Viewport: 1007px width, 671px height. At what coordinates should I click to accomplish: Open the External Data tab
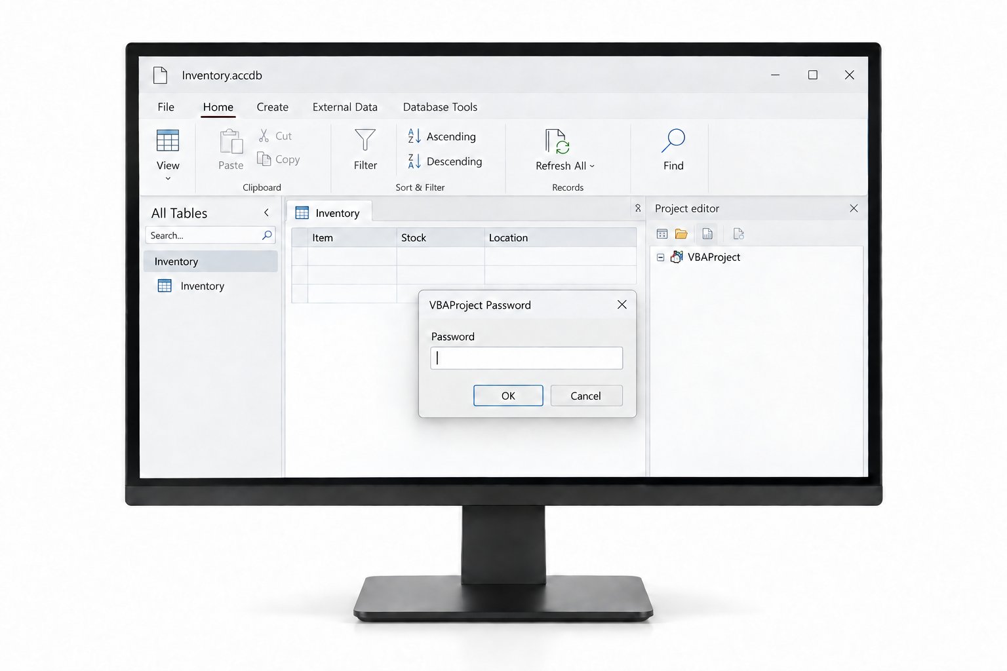[345, 107]
